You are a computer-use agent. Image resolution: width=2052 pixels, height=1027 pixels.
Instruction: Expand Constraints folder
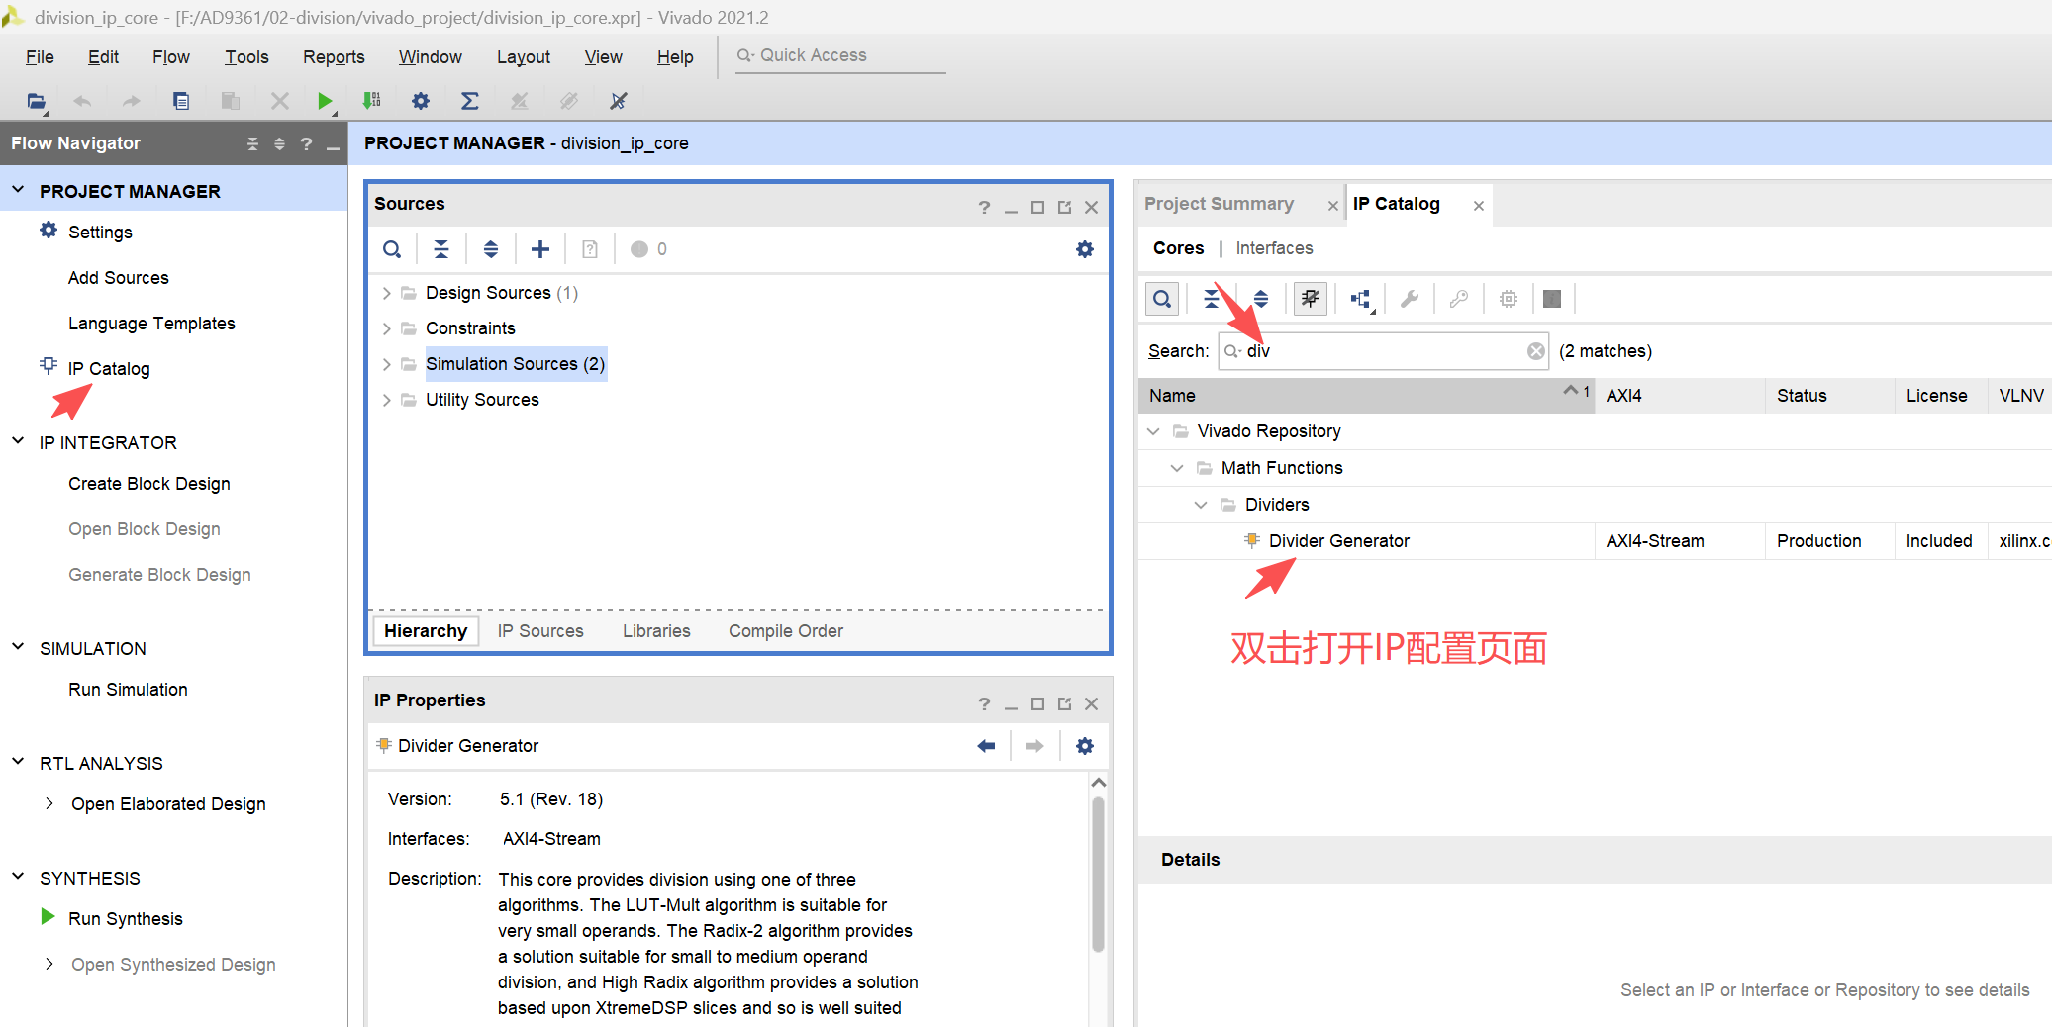click(x=386, y=328)
